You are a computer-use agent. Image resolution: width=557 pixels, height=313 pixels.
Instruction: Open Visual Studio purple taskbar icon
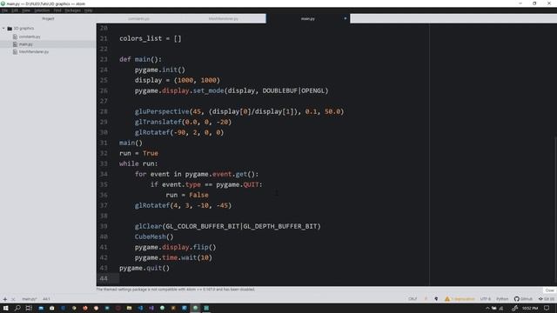click(151, 308)
